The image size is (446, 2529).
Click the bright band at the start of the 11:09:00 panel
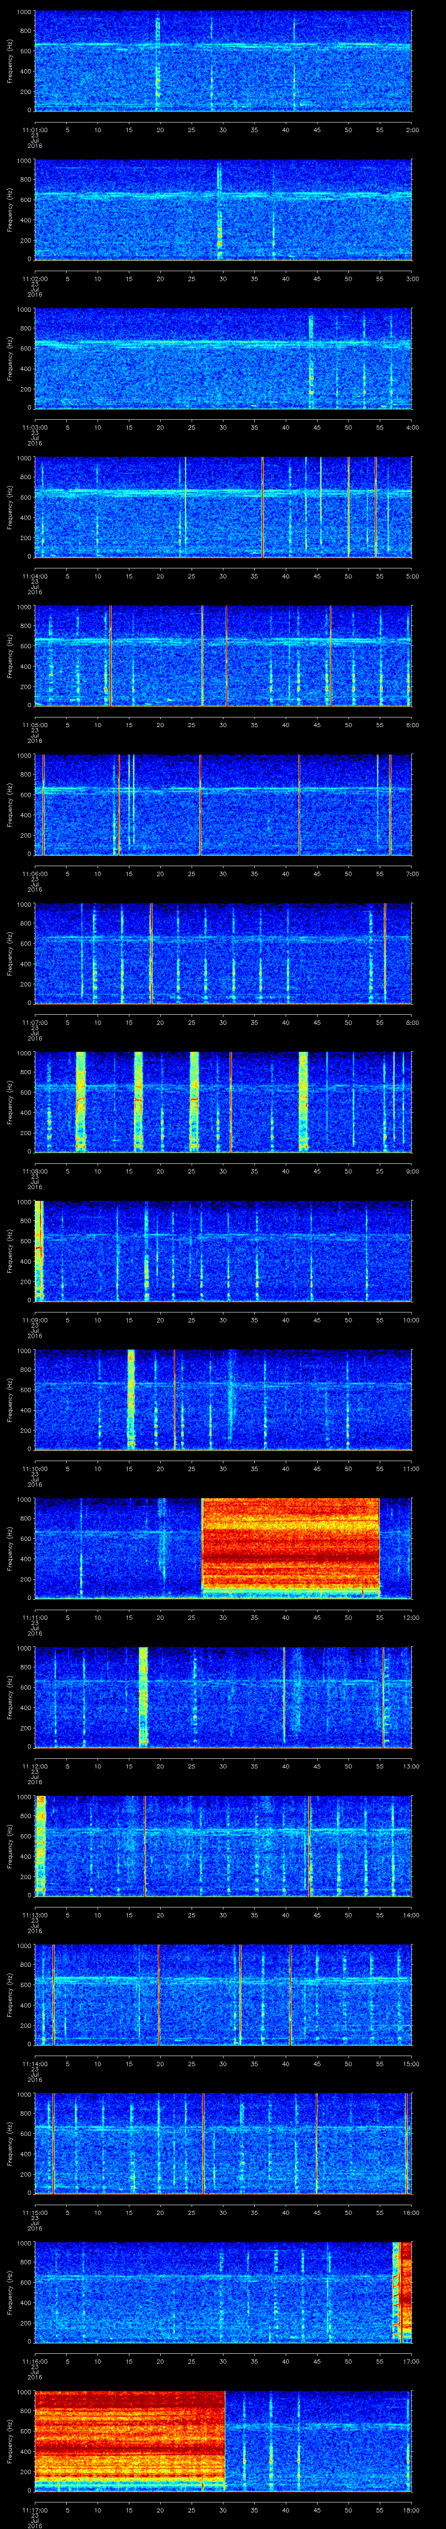click(x=38, y=1251)
